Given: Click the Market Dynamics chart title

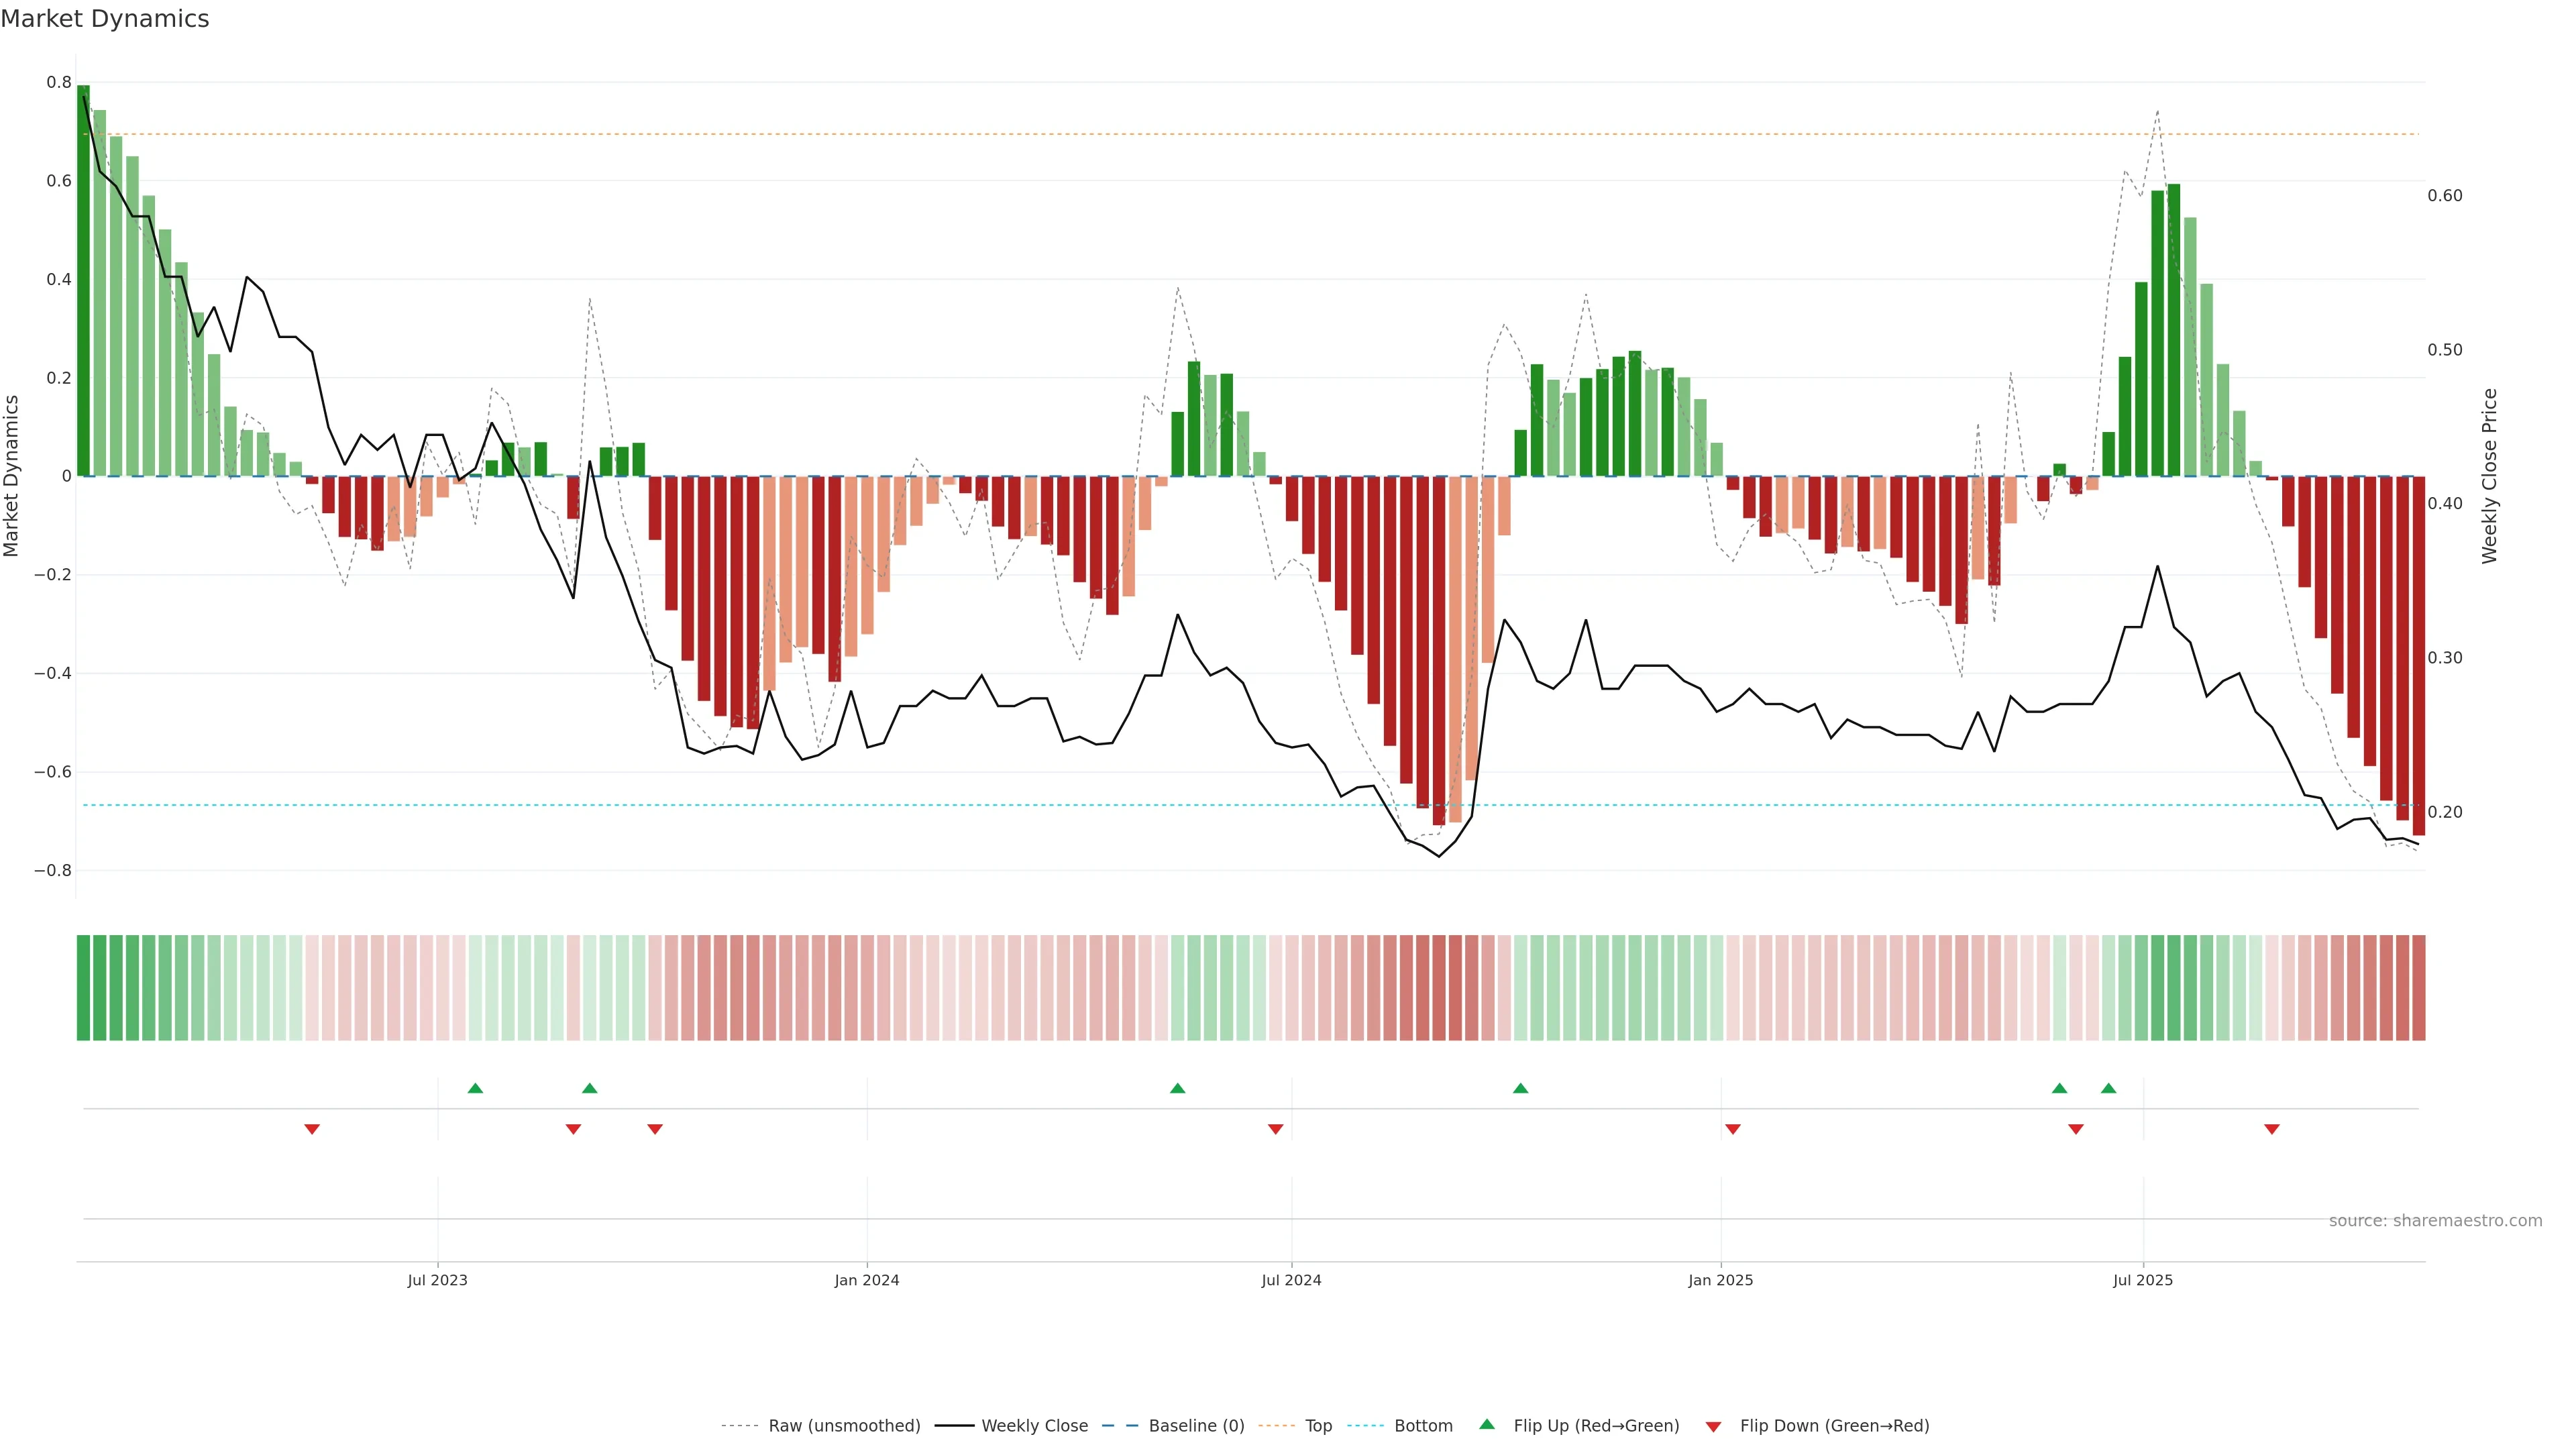Looking at the screenshot, I should point(105,19).
